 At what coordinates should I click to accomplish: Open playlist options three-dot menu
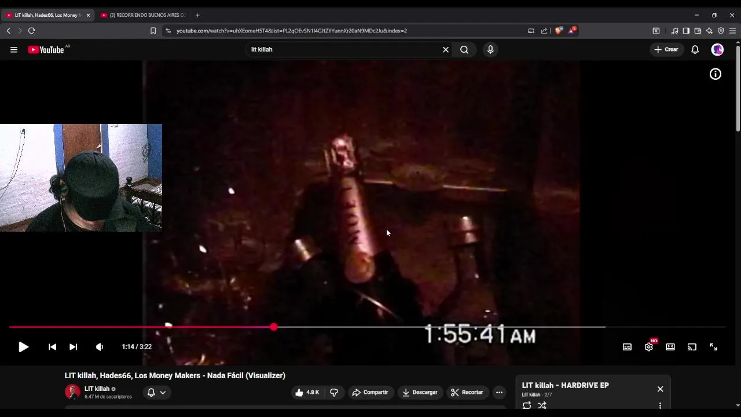(660, 405)
